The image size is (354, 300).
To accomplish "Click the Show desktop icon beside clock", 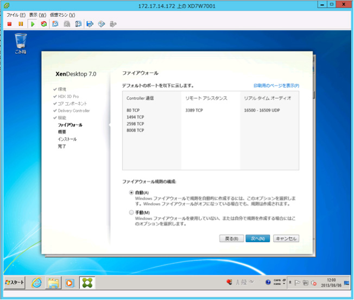I will pos(346,283).
